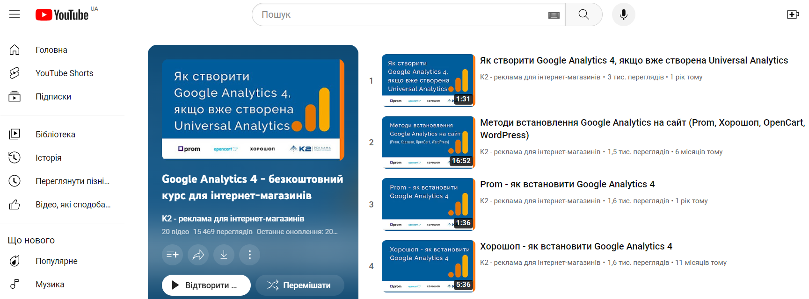The image size is (809, 299).
Task: Open the 16:52 video thumbnail
Action: click(428, 142)
